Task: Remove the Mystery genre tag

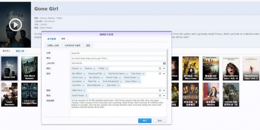Action: pyautogui.click(x=94, y=69)
